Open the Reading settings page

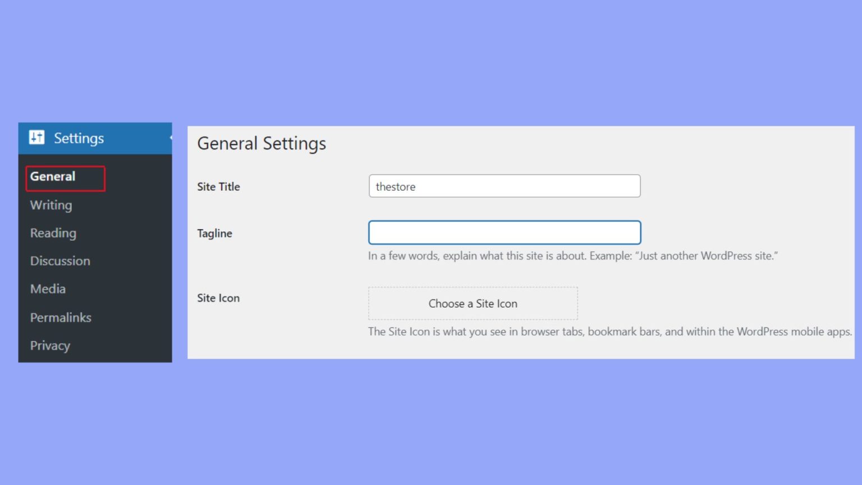coord(53,232)
